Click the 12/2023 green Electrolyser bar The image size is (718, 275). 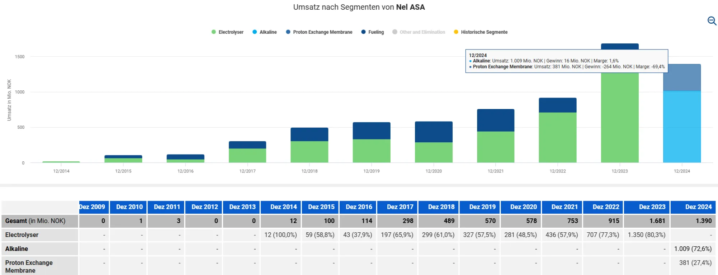(x=620, y=118)
